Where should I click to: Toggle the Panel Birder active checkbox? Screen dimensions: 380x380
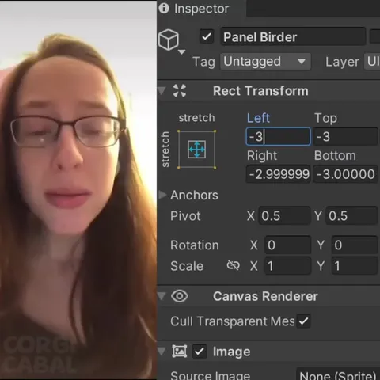coord(207,36)
